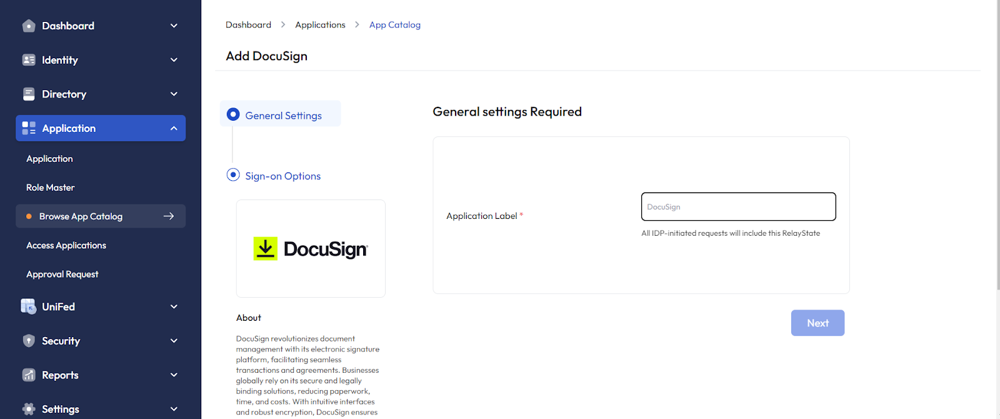Click the Reports label in sidebar

tap(60, 375)
